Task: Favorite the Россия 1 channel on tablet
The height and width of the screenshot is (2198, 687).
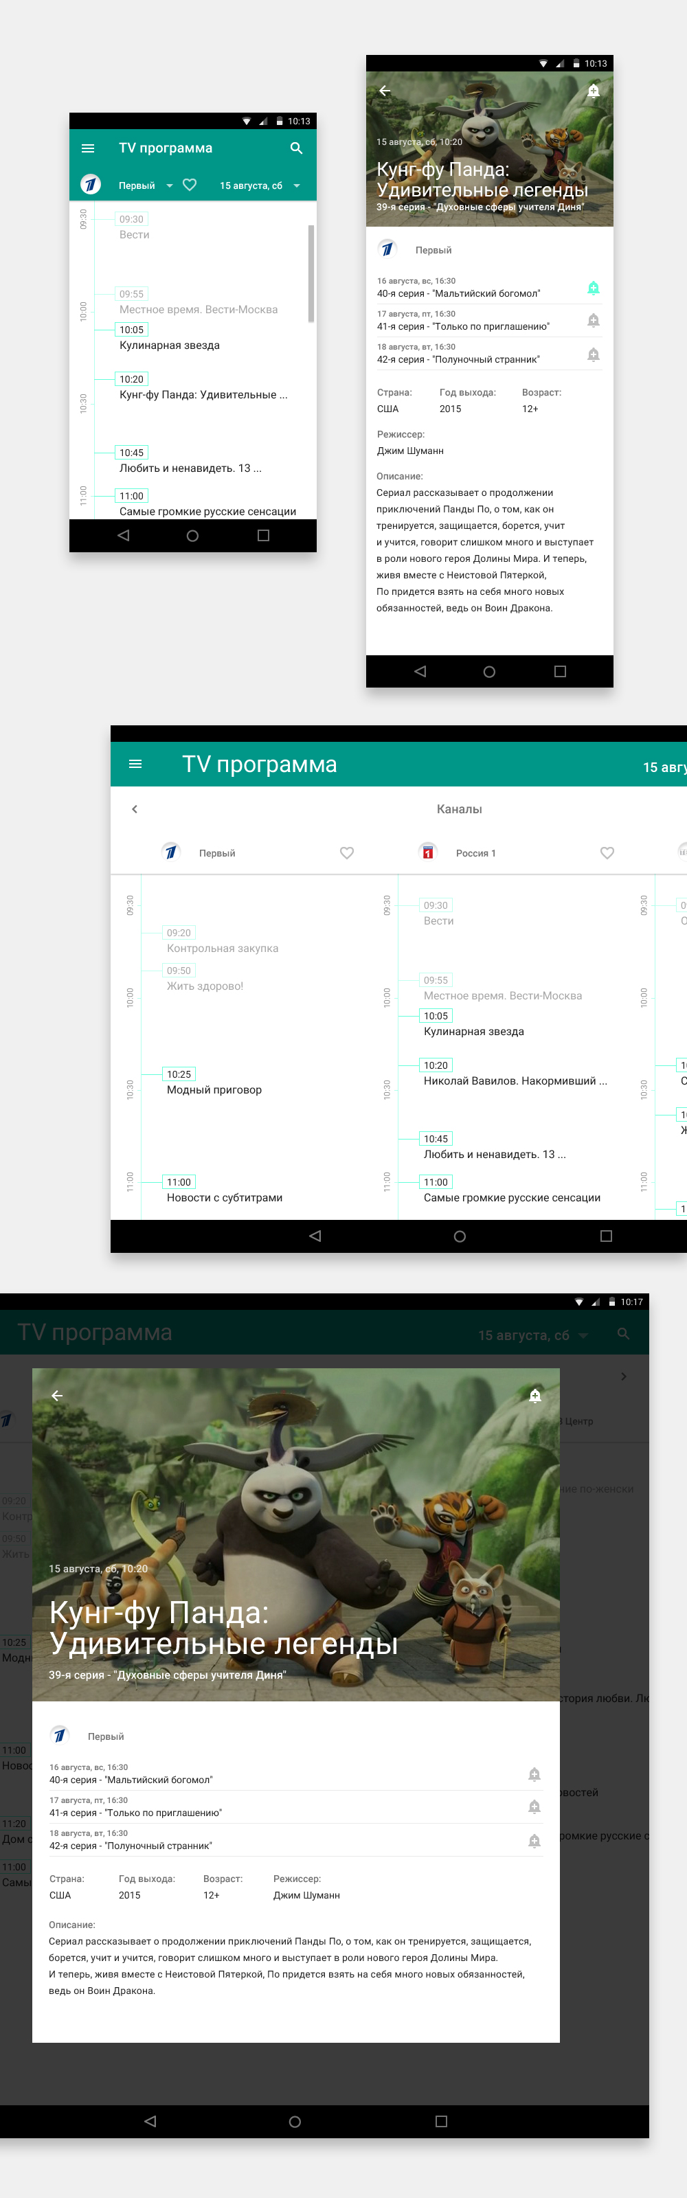Action: point(607,853)
